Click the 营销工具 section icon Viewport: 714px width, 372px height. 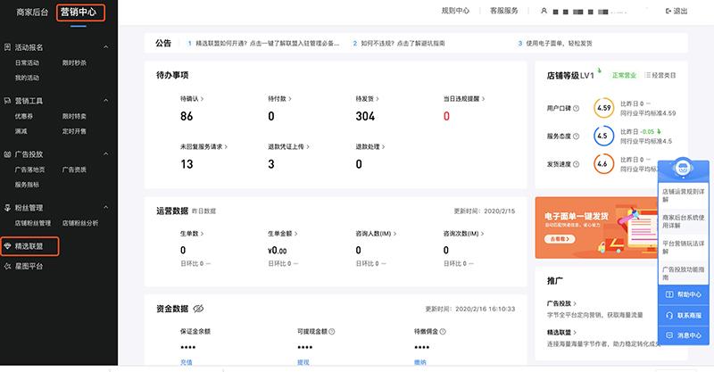tap(7, 102)
